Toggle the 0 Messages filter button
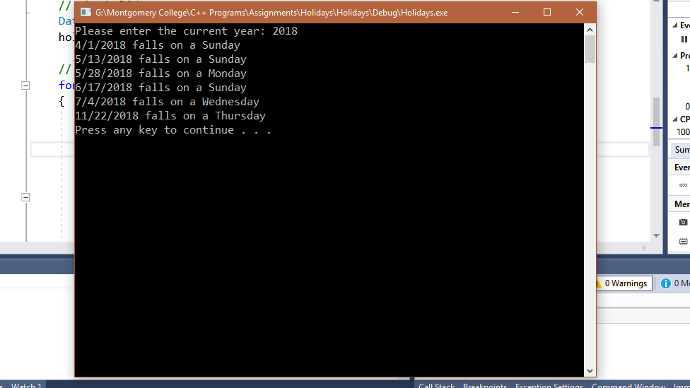This screenshot has height=388, width=690. [674, 283]
